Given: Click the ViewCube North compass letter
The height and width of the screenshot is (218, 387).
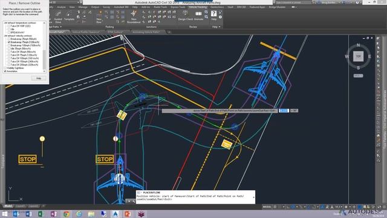Looking at the screenshot, I should [x=358, y=45].
